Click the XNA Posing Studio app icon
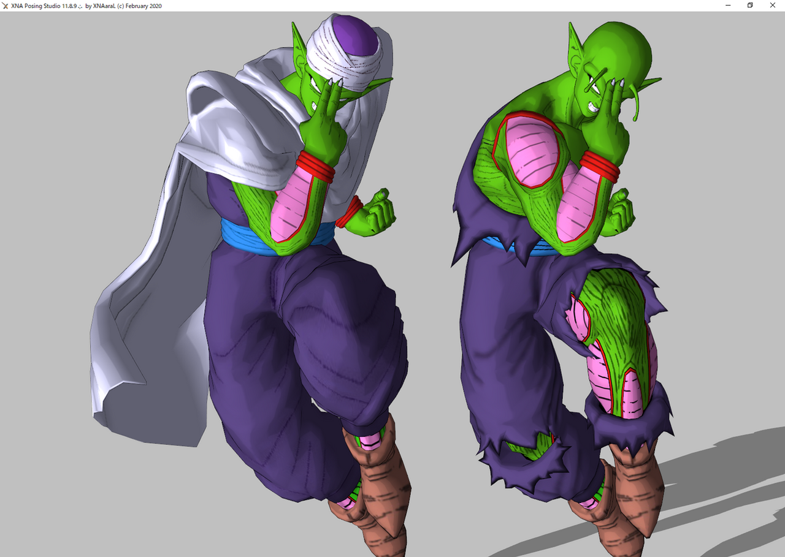The width and height of the screenshot is (785, 557). 5,6
